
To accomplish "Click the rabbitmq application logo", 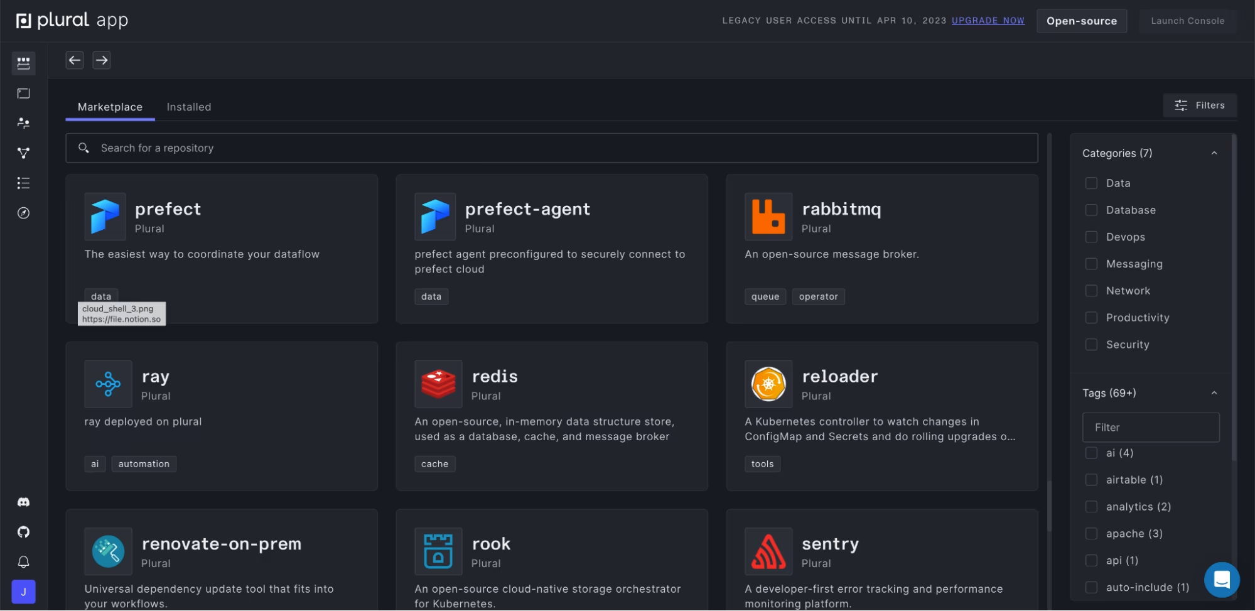I will tap(768, 217).
